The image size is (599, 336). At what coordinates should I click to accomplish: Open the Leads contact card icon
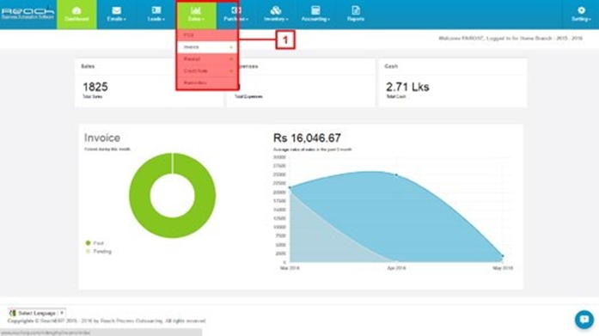pos(156,10)
